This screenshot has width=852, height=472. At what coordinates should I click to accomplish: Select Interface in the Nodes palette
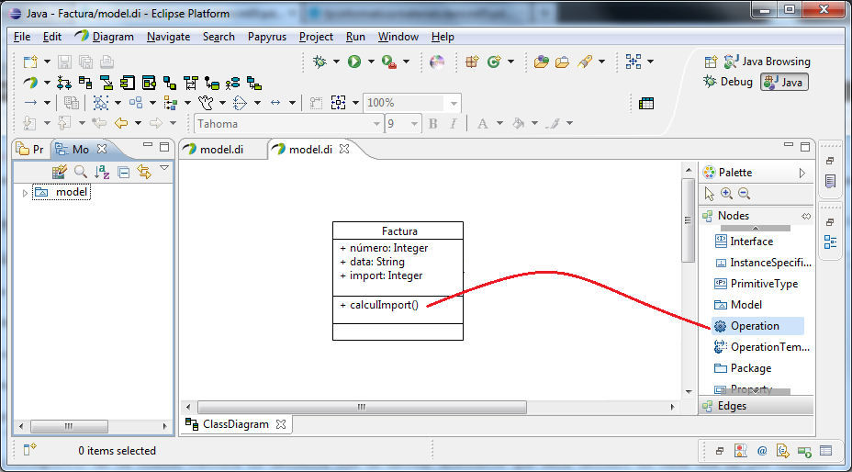(751, 242)
